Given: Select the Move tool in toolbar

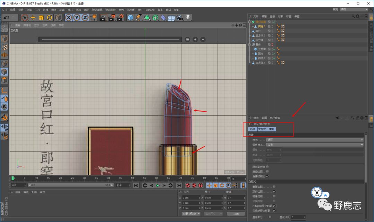Looking at the screenshot, I should pyautogui.click(x=33, y=17).
